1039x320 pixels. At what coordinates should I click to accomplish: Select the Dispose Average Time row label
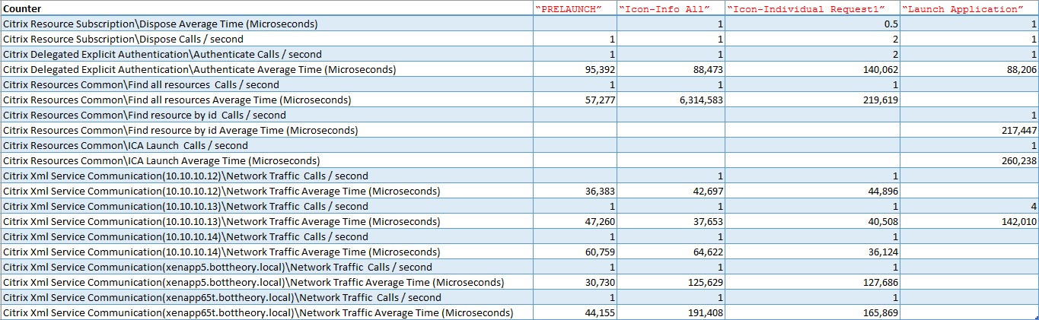pos(160,24)
